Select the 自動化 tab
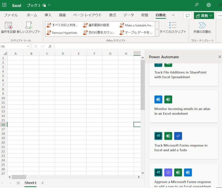 161,15
